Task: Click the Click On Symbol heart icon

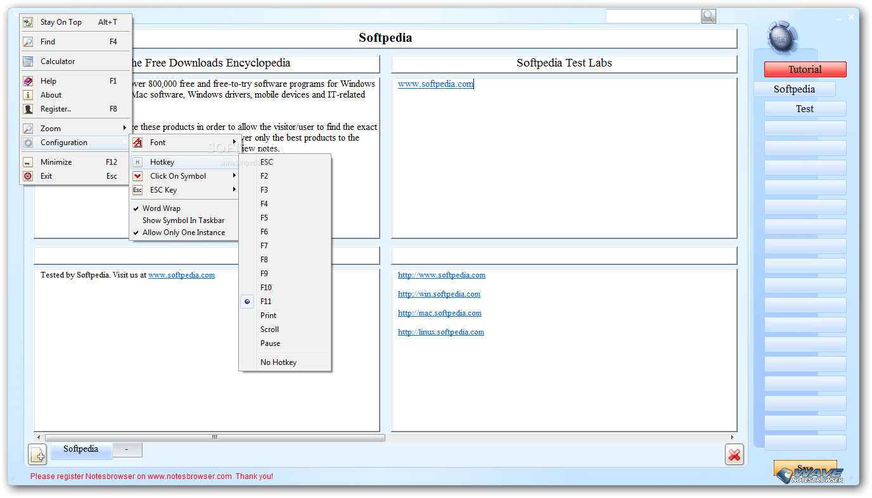Action: pyautogui.click(x=138, y=176)
